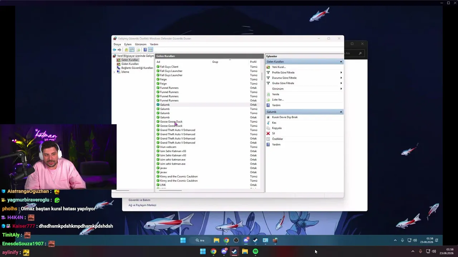
Task: Select the highlighted Galumb rule with blue icon
Action: click(x=165, y=105)
